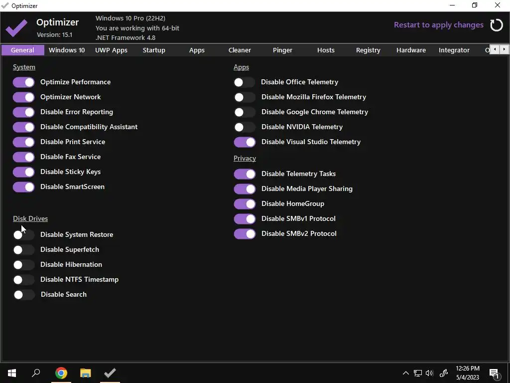This screenshot has width=510, height=383.
Task: Open the Integrator tab
Action: coord(454,50)
